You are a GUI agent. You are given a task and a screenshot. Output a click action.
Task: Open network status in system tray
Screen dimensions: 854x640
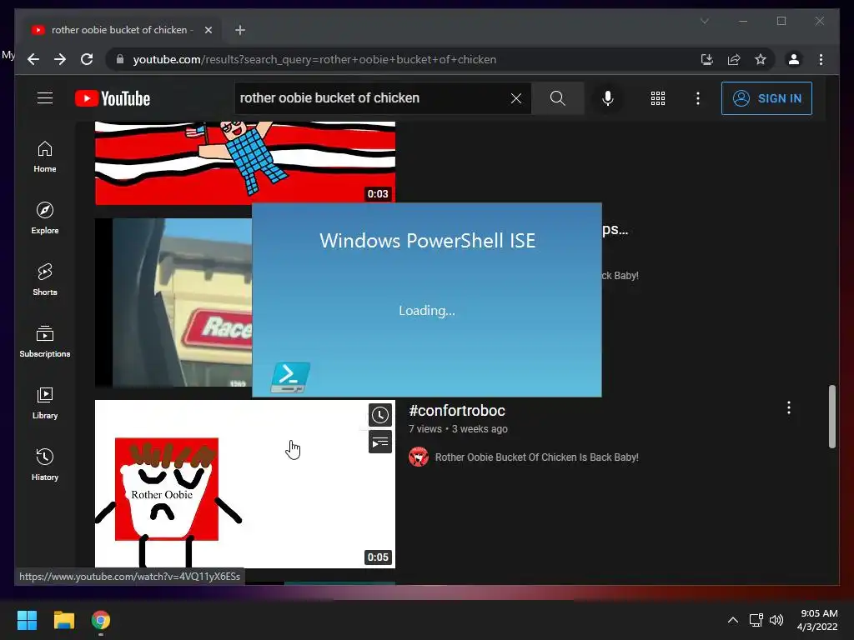click(x=756, y=620)
